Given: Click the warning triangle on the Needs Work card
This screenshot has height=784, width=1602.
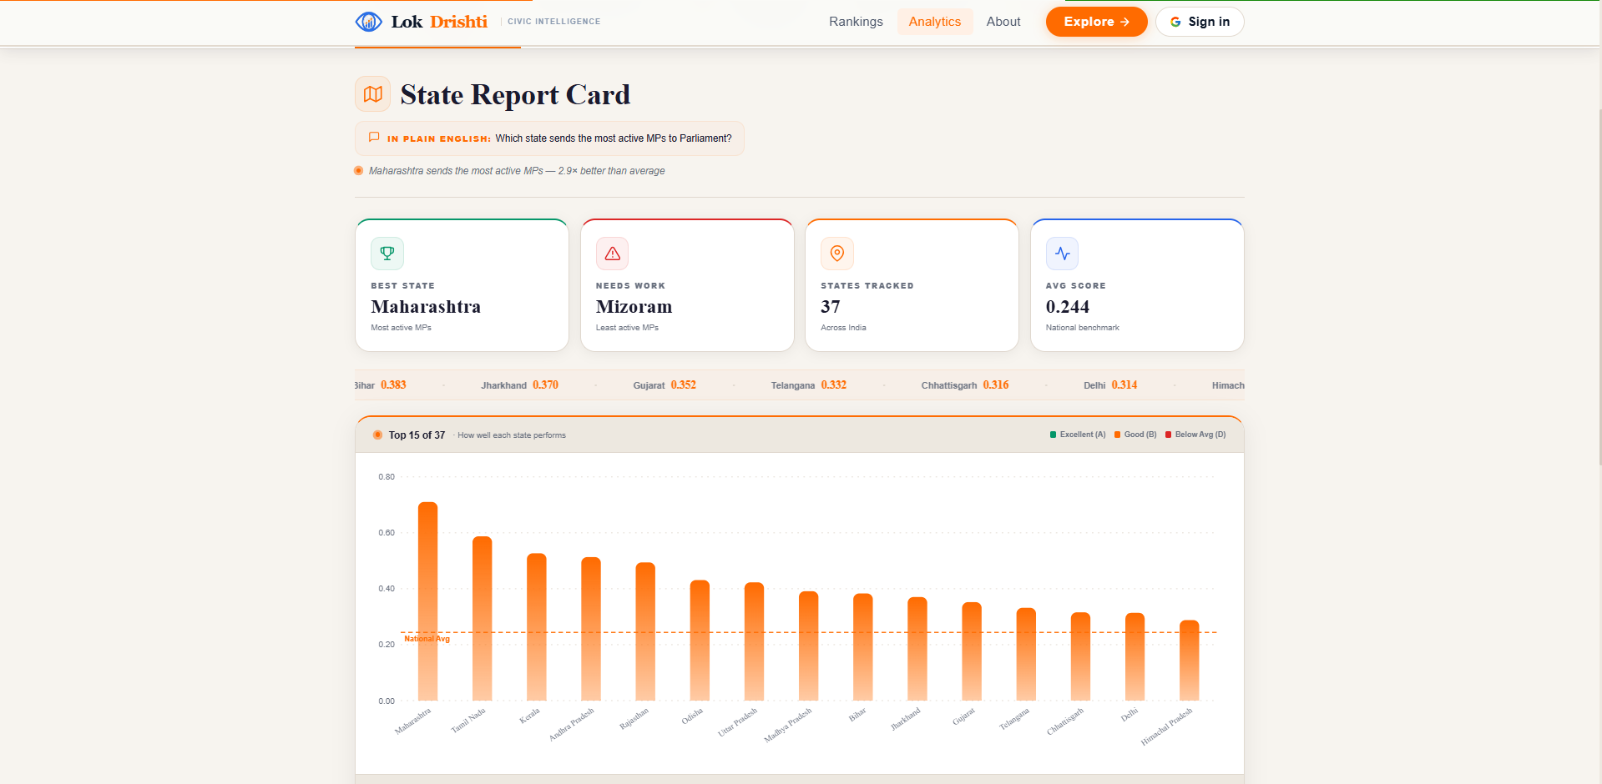Looking at the screenshot, I should pos(612,253).
